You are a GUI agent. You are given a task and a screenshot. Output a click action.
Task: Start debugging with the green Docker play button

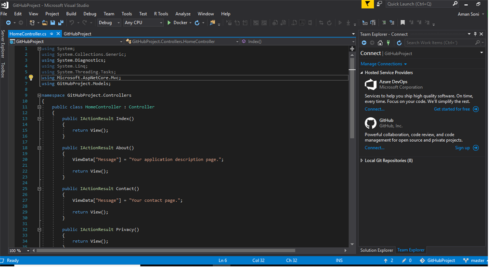coord(169,23)
